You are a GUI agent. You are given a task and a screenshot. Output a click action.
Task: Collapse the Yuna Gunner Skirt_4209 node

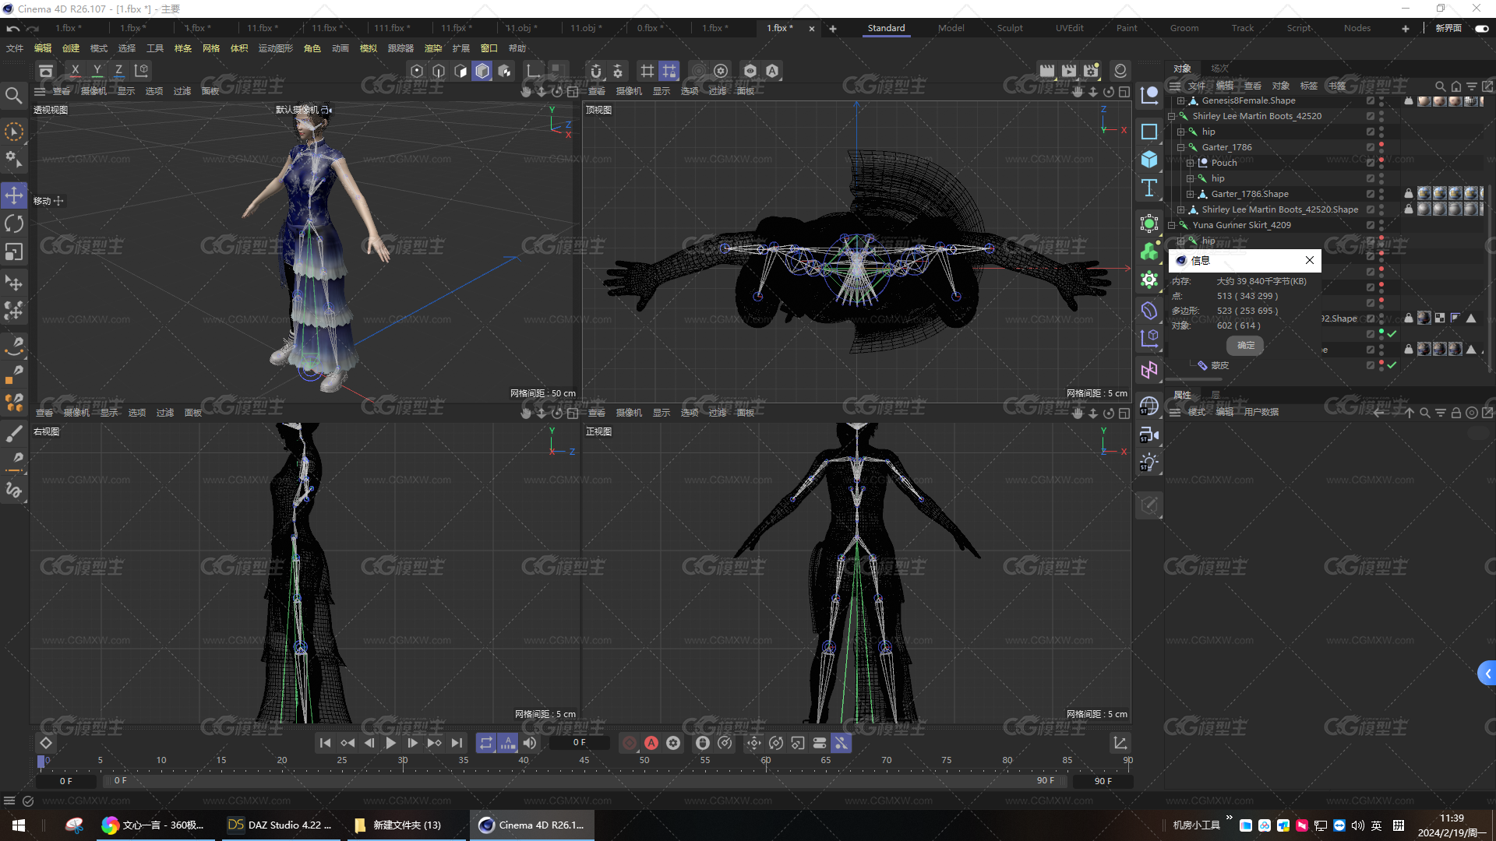tap(1171, 225)
